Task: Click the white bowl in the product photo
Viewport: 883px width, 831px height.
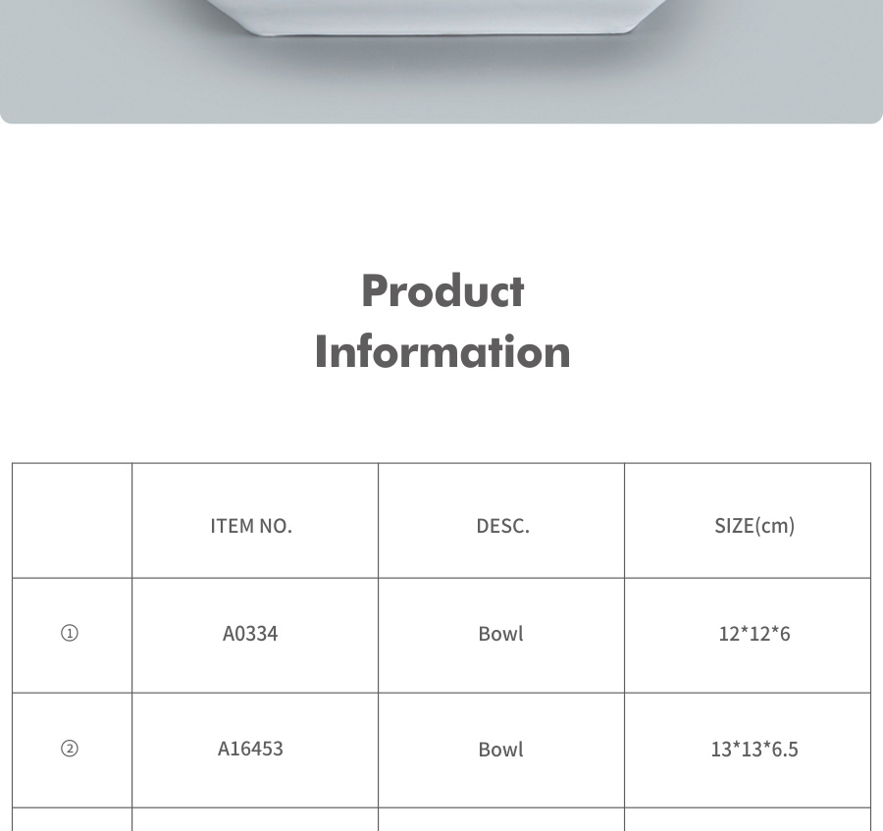Action: pos(441,15)
